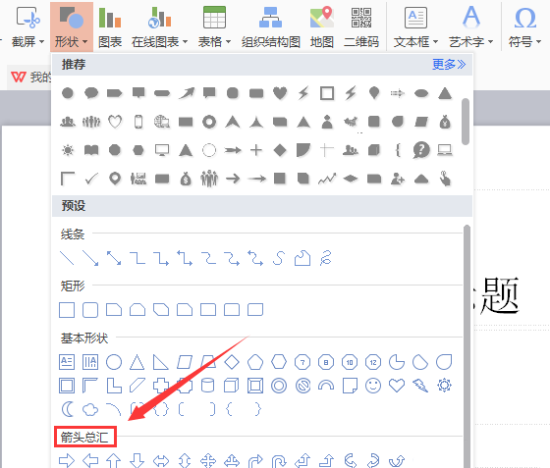This screenshot has height=468, width=550.
Task: Open the 文本框 text box tool
Action: 415,26
